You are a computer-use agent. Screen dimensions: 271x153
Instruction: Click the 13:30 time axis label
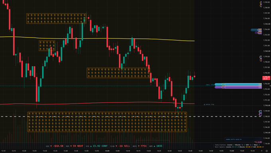[45, 151]
